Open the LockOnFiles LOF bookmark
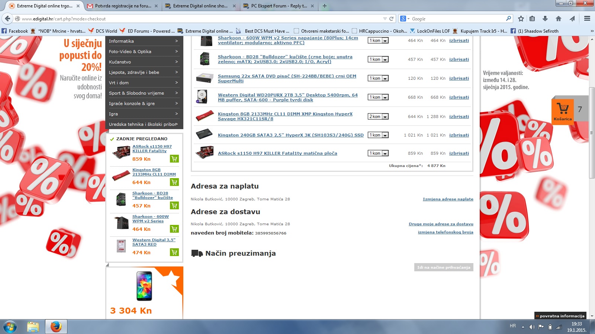Screen dimensions: 595x334 (430, 31)
